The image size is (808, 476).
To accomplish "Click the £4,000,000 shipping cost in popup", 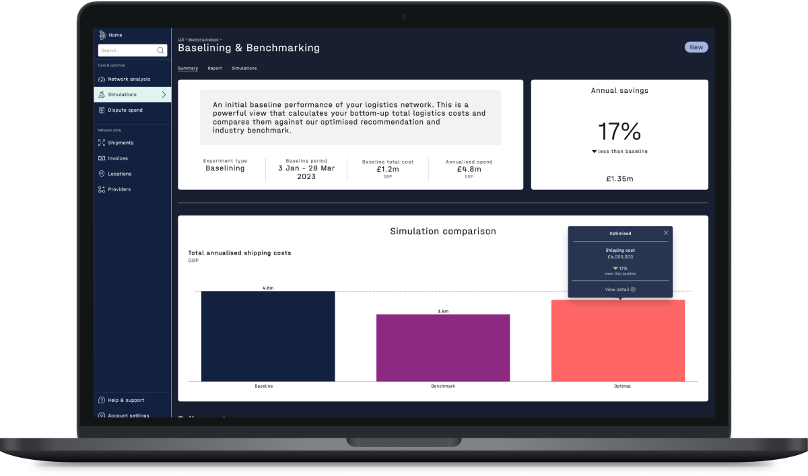I will tap(619, 257).
